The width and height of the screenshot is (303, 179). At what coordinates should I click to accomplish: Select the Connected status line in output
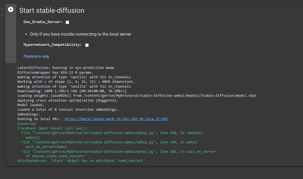pos(26,124)
